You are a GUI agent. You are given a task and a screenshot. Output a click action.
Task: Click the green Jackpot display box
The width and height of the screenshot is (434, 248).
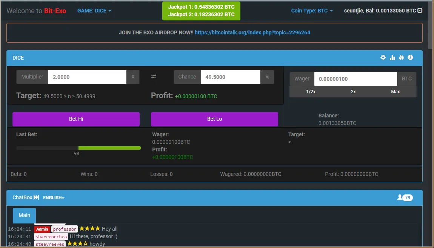201,11
